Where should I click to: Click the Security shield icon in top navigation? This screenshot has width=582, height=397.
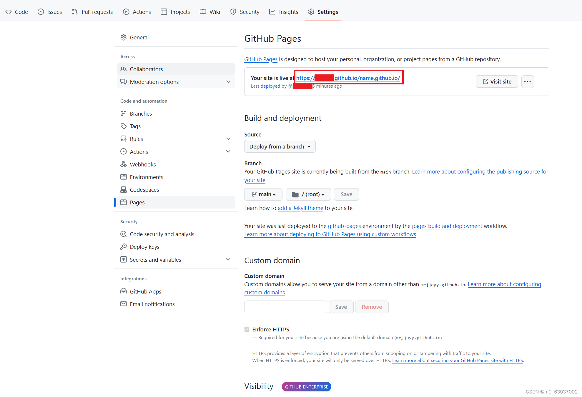pyautogui.click(x=233, y=12)
